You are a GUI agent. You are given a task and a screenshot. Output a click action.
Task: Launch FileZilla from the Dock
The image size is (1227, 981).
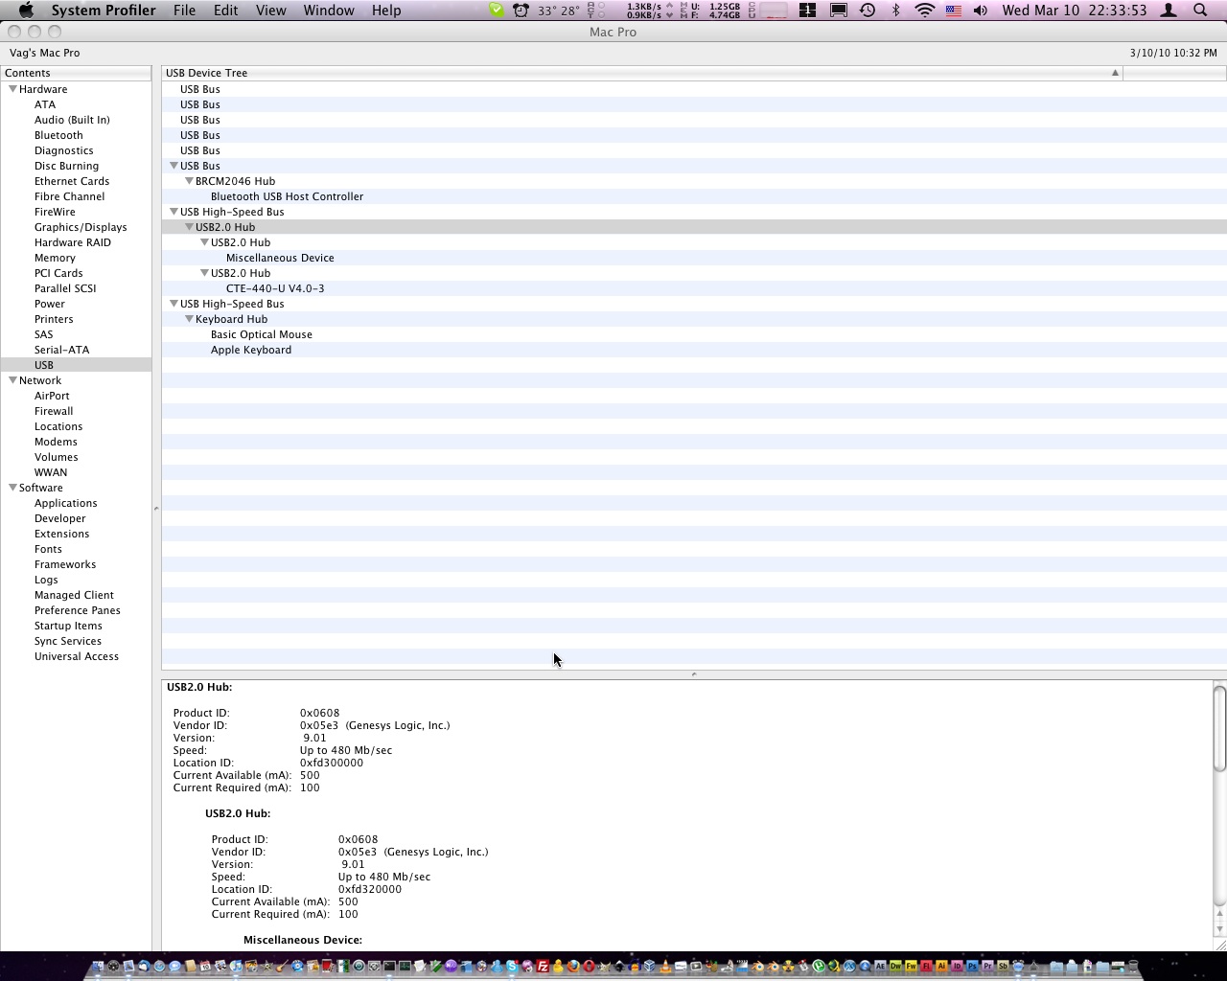(544, 967)
